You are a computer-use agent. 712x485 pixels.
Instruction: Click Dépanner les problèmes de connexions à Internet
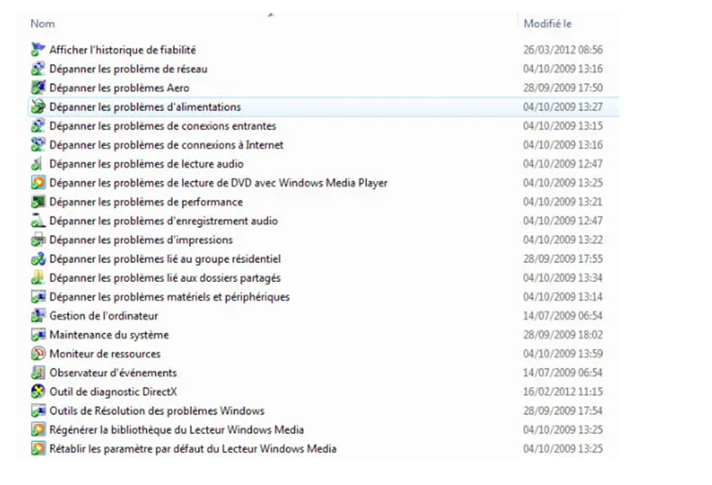[x=166, y=145]
